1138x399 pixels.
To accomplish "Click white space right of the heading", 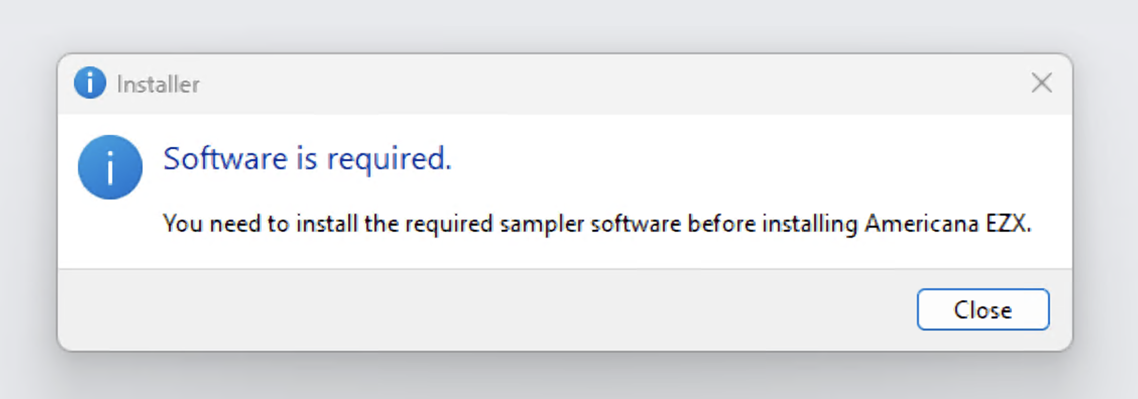I will pos(733,158).
